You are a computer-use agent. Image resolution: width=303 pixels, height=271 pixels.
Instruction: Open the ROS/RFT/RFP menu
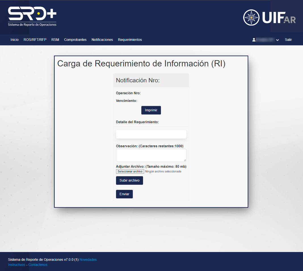[35, 40]
